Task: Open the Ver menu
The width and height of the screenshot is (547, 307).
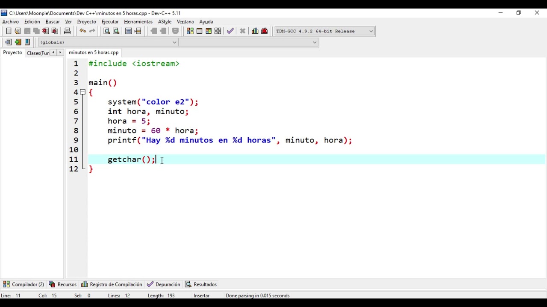Action: [68, 22]
